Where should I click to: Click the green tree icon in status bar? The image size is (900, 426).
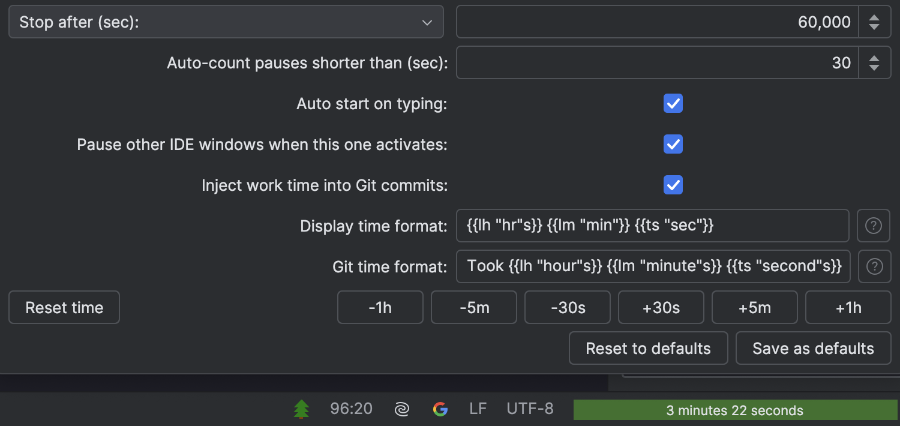301,409
